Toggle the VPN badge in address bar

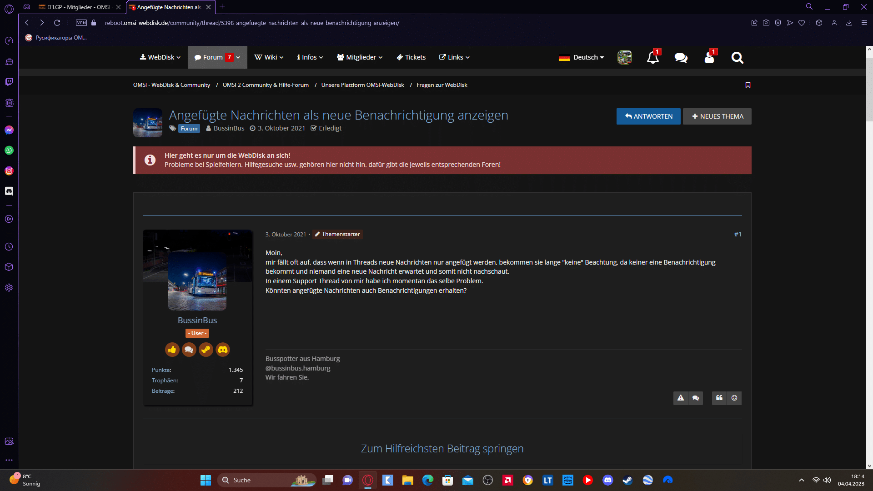[81, 23]
